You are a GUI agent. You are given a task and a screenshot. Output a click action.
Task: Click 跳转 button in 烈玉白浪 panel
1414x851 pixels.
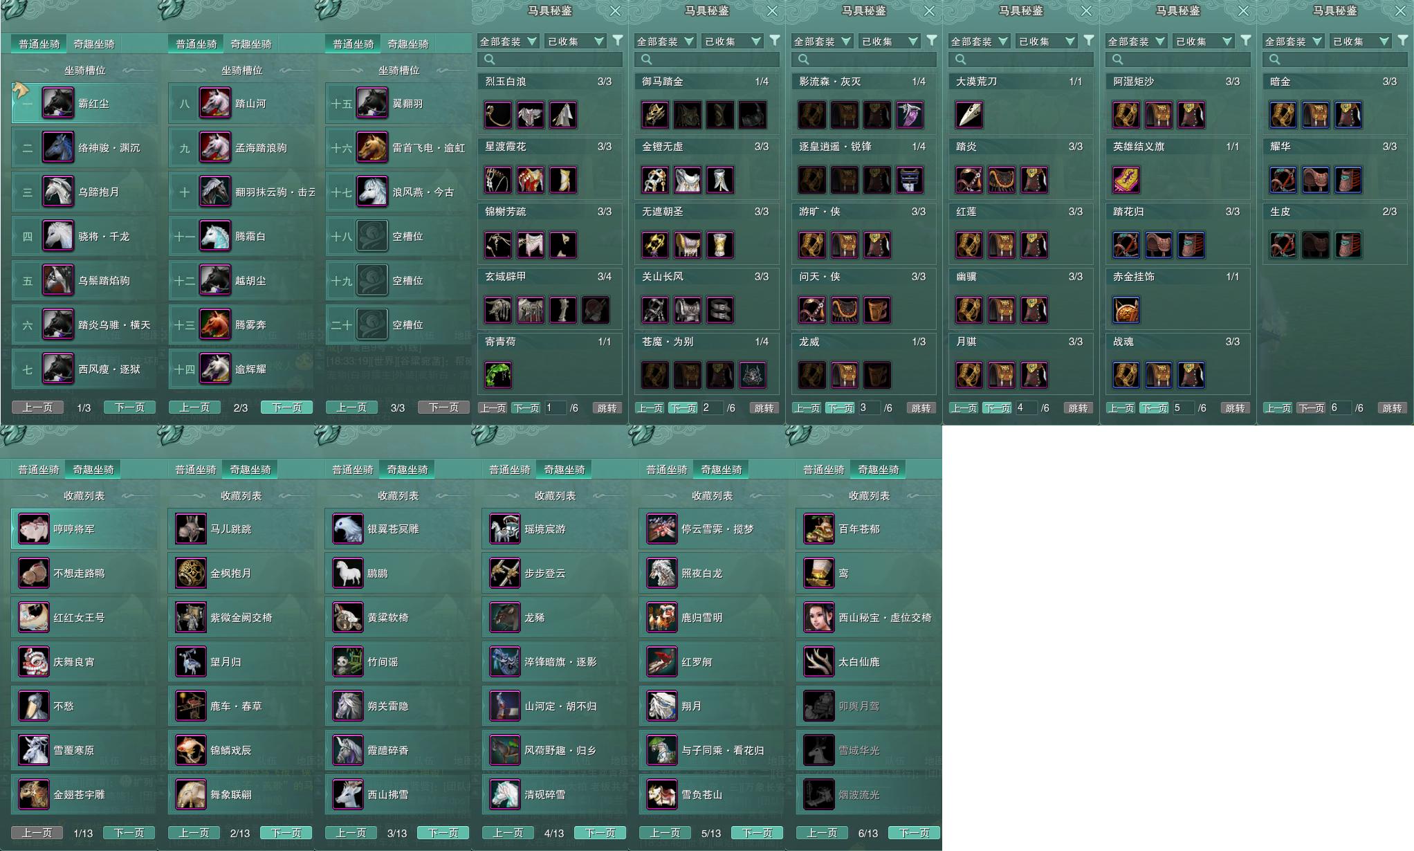[x=607, y=408]
